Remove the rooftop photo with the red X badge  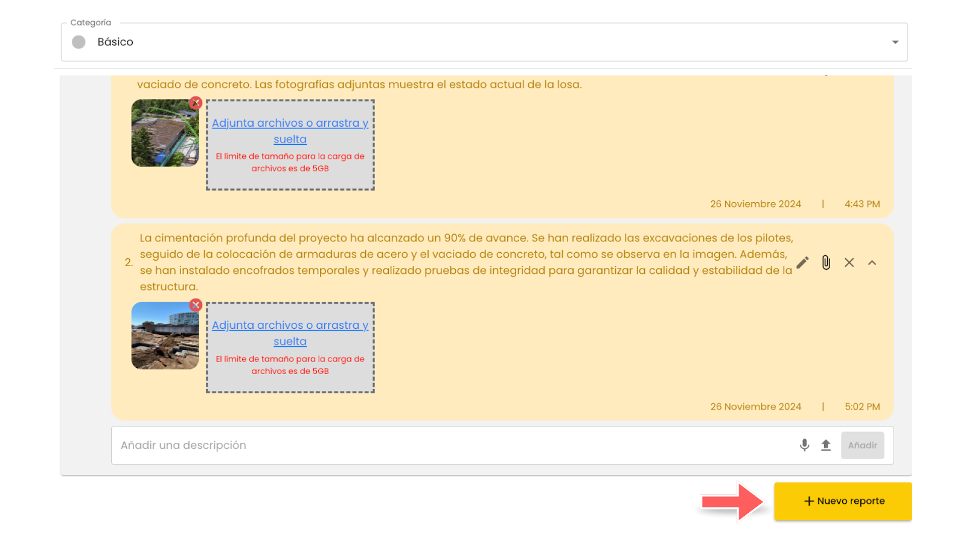[196, 103]
